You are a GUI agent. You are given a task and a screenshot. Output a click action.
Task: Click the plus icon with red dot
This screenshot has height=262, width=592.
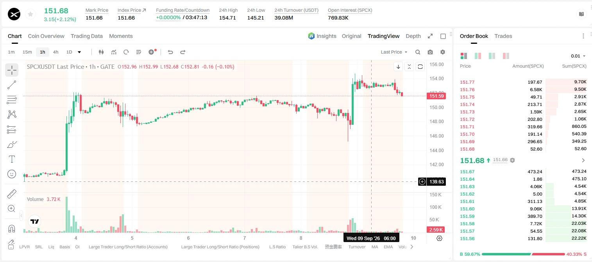152,52
